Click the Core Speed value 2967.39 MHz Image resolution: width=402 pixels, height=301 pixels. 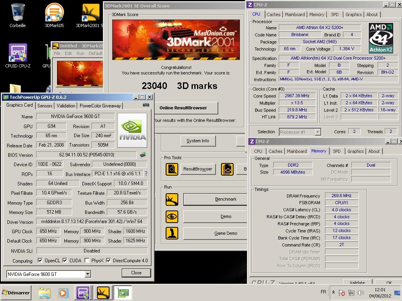(297, 96)
